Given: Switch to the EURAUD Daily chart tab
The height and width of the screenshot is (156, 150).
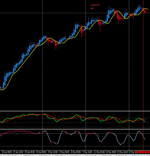Looking at the screenshot, I should tap(12, 156).
